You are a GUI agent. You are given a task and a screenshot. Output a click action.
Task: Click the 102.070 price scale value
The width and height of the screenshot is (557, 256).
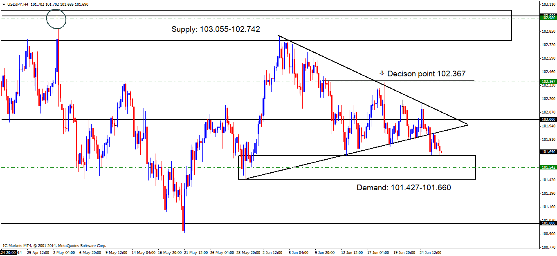pyautogui.click(x=548, y=112)
